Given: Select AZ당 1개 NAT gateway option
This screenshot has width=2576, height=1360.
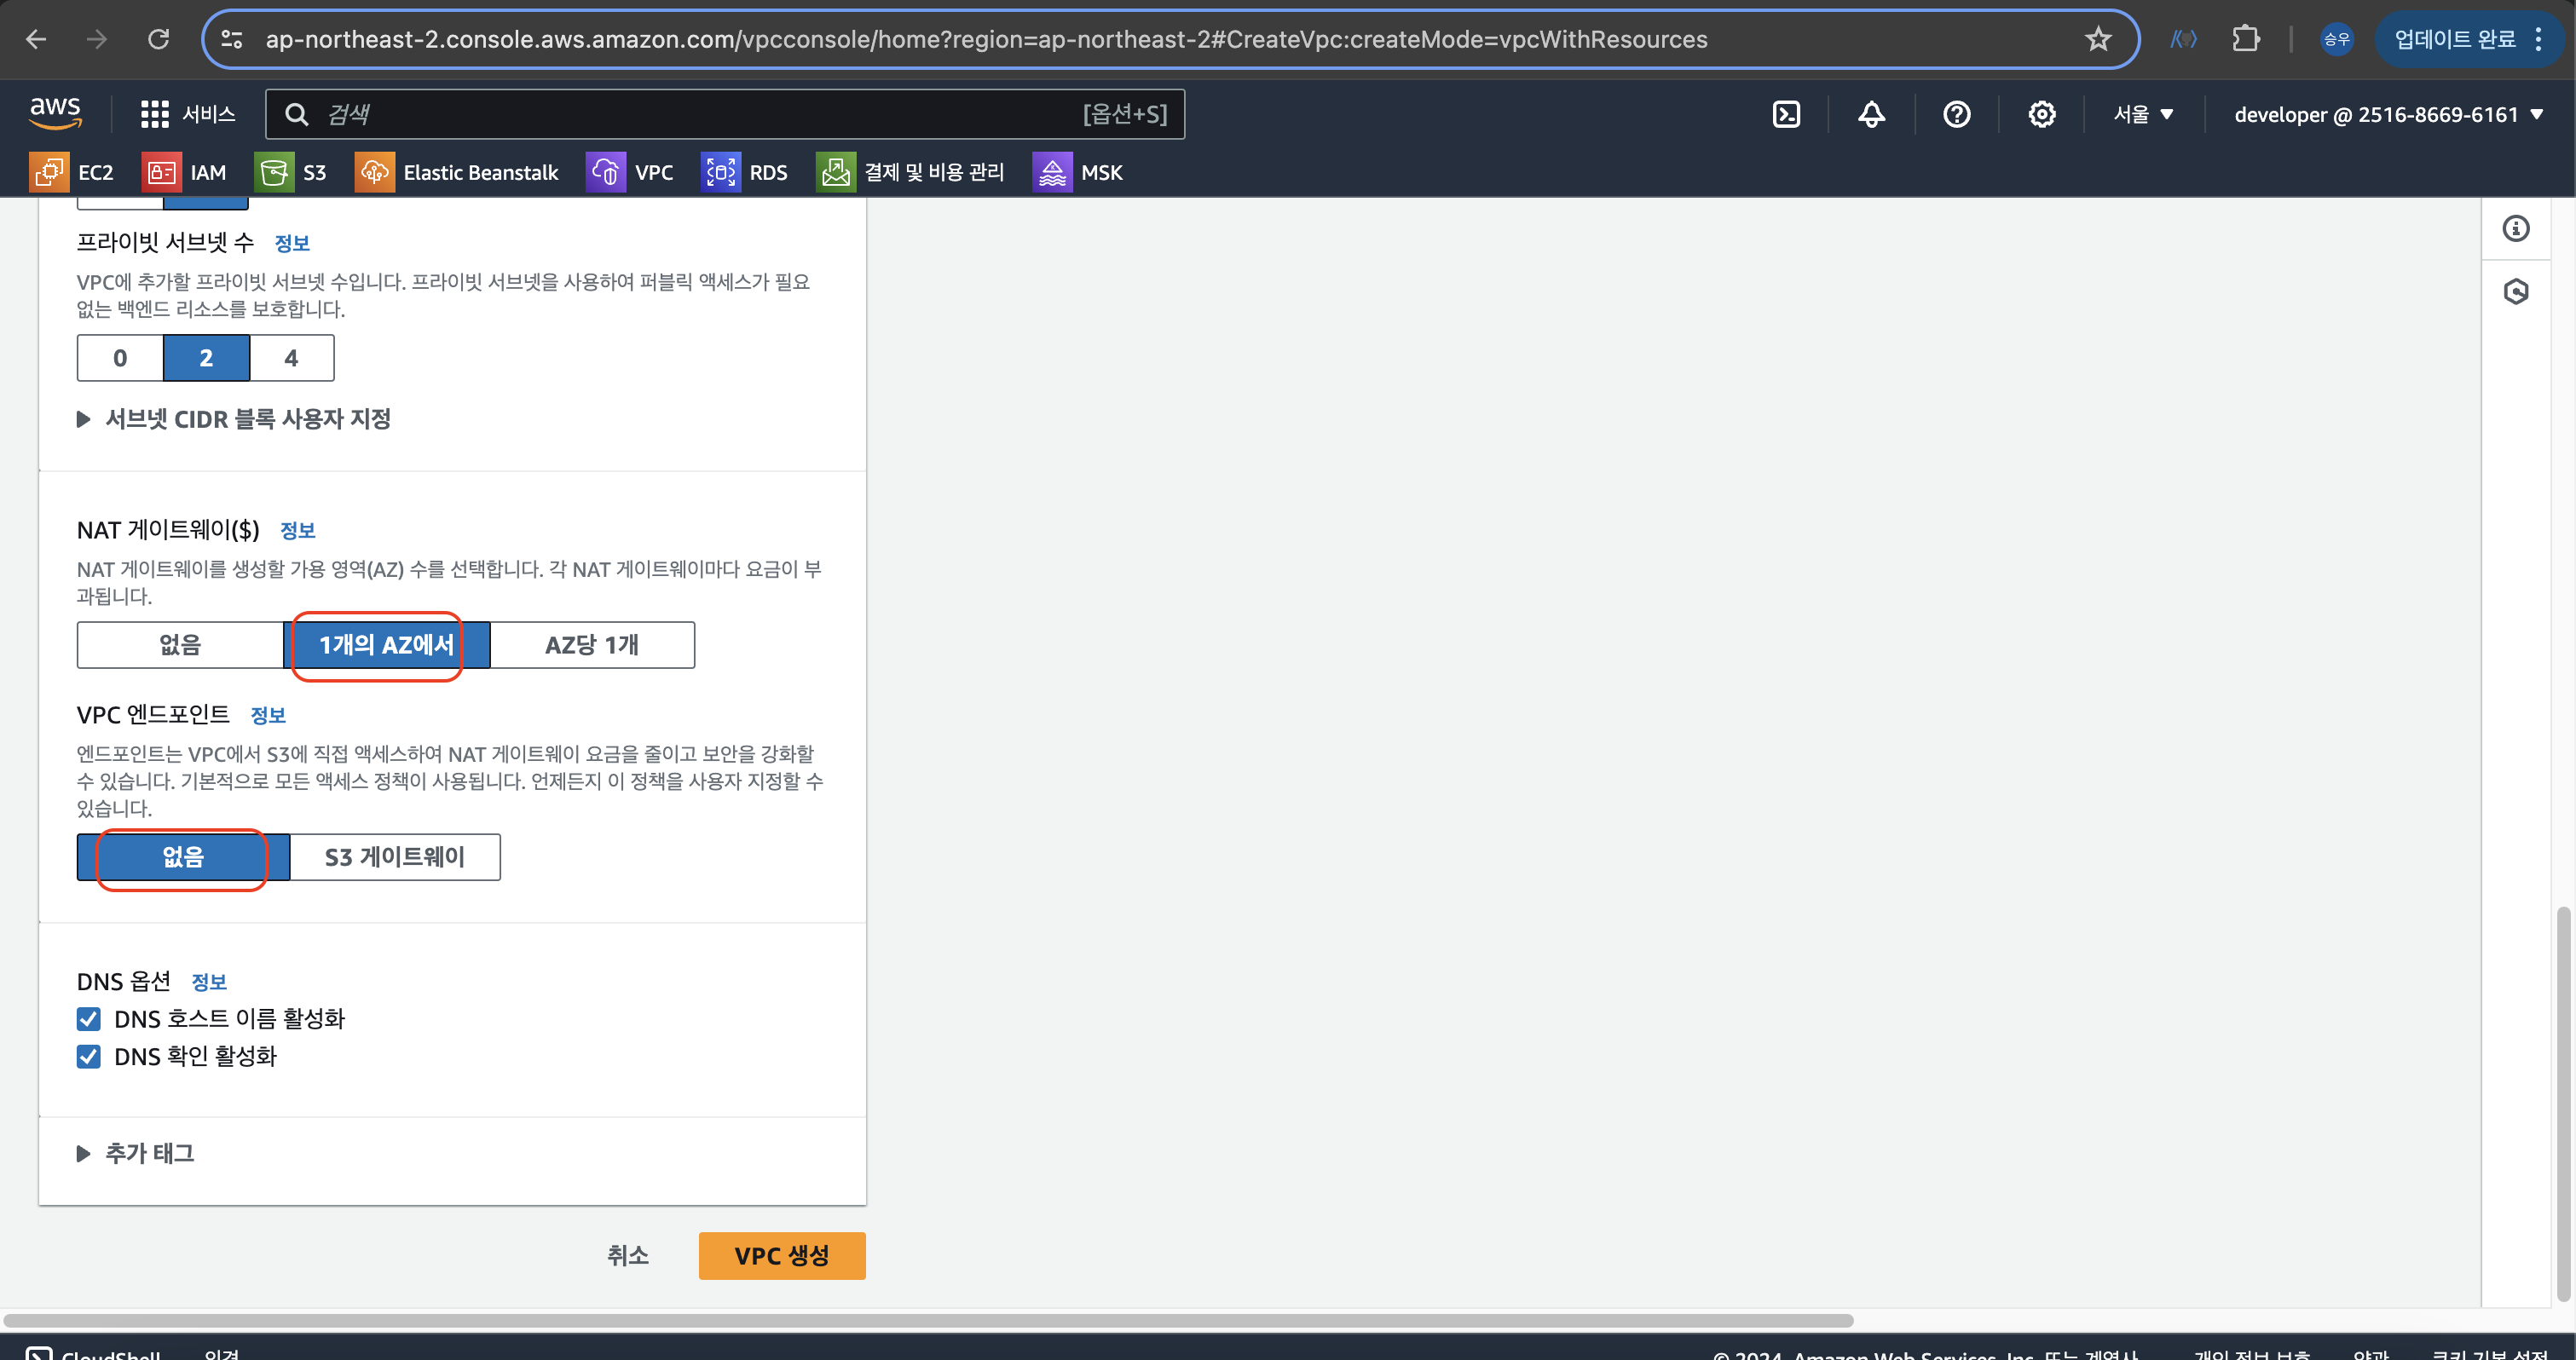Looking at the screenshot, I should [x=592, y=644].
